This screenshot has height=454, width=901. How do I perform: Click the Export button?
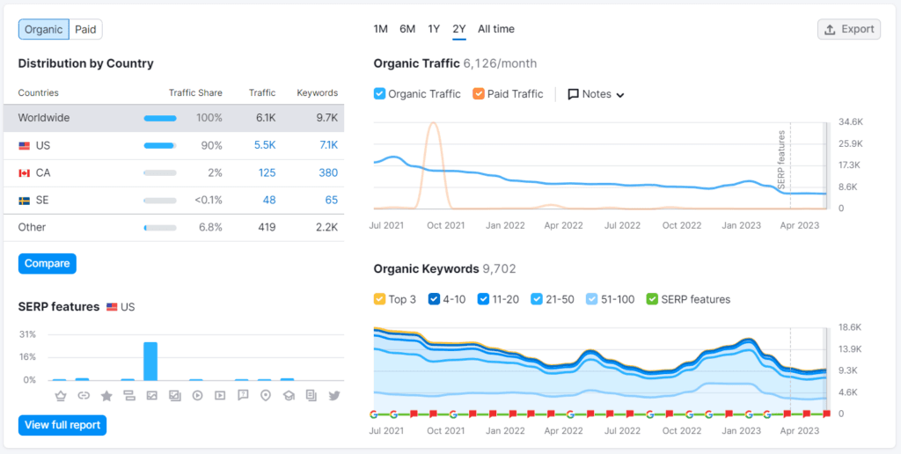(849, 29)
